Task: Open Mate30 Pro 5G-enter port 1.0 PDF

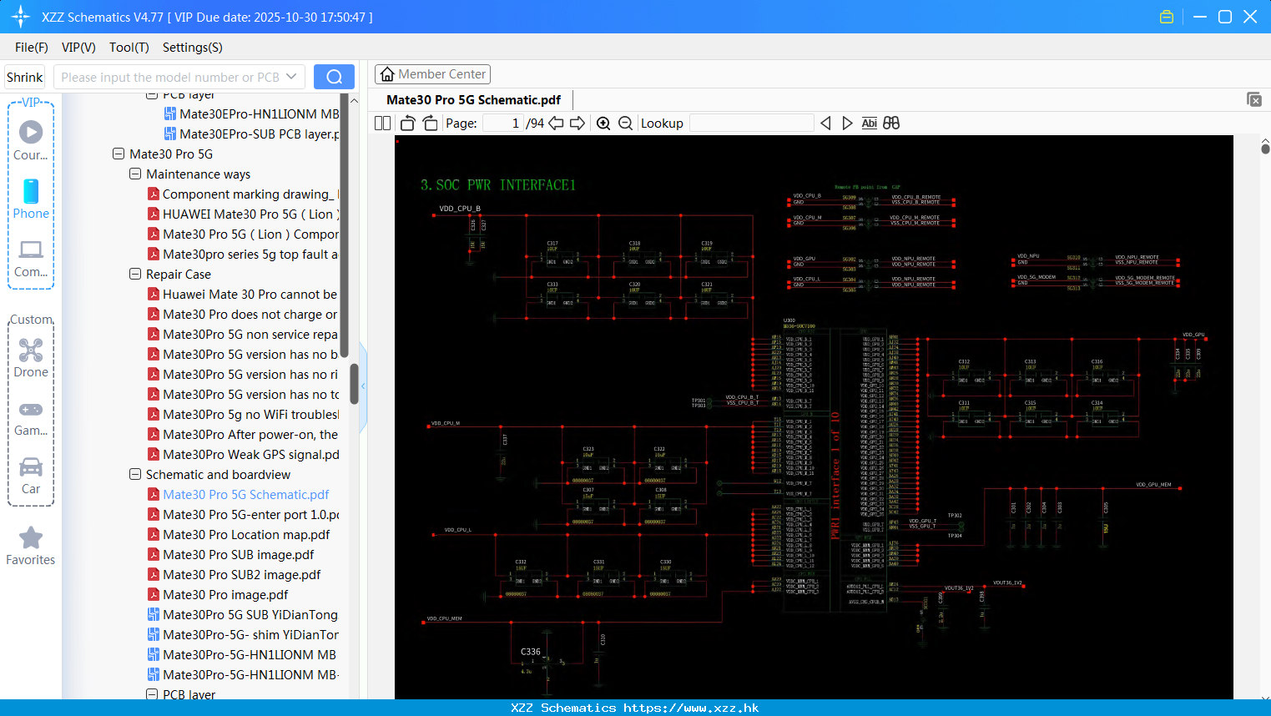Action: tap(243, 514)
